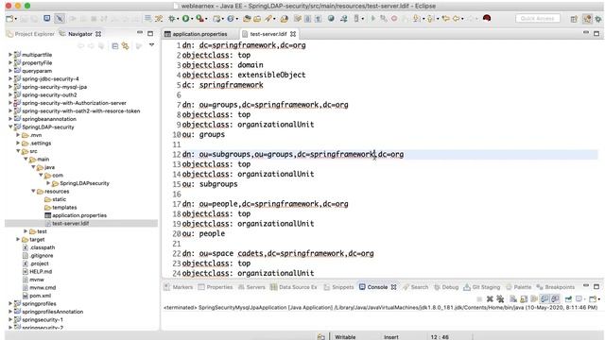Viewport: 605px width, 340px height.
Task: Click the New wizard toolbar icon
Action: point(9,19)
